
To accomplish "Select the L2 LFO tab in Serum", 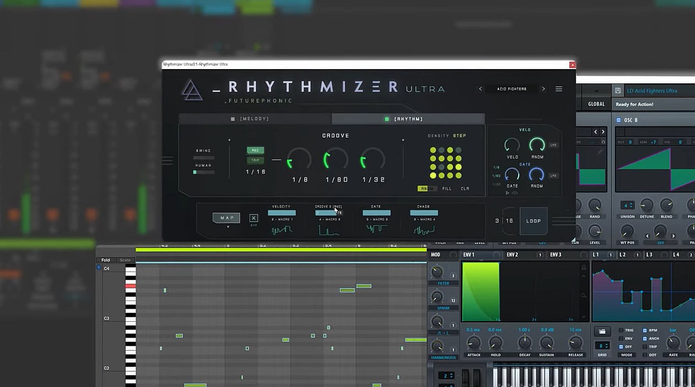I will tap(623, 255).
